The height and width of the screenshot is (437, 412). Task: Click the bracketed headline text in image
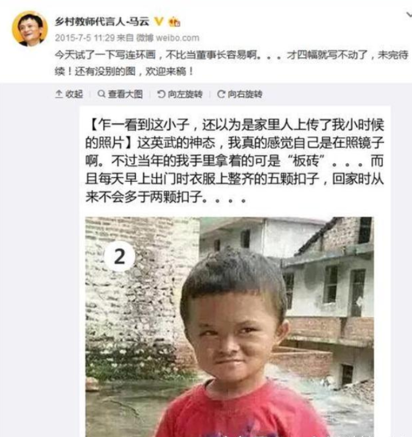(x=234, y=133)
